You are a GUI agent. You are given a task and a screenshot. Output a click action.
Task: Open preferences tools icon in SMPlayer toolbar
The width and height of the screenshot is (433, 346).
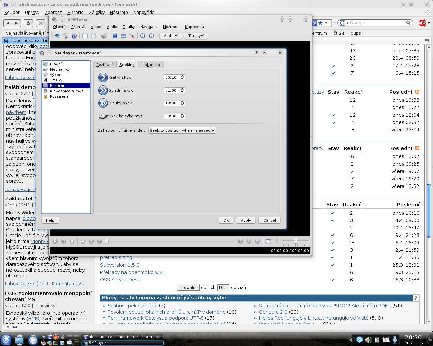coord(132,36)
